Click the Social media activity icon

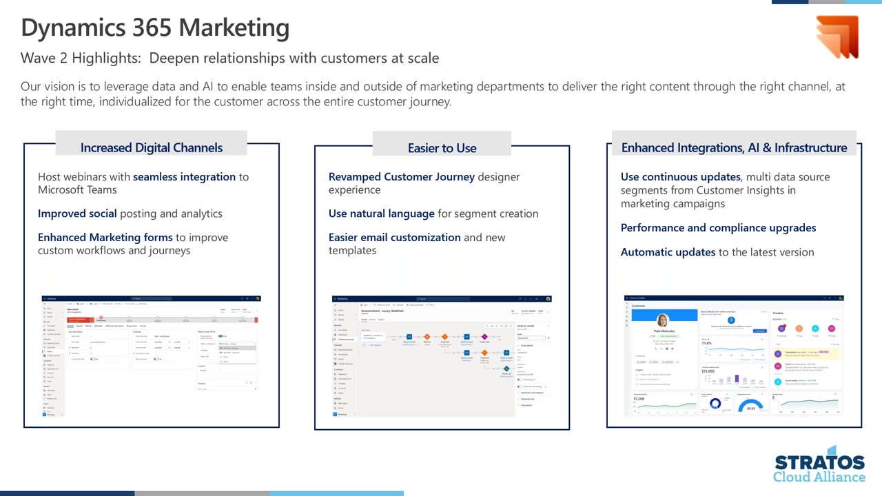coord(778,382)
